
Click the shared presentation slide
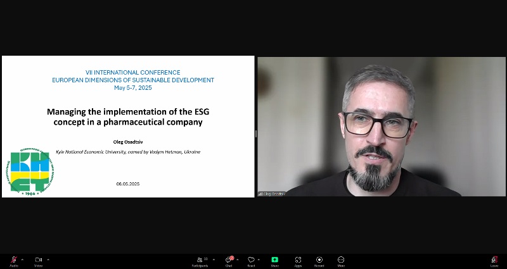point(128,127)
